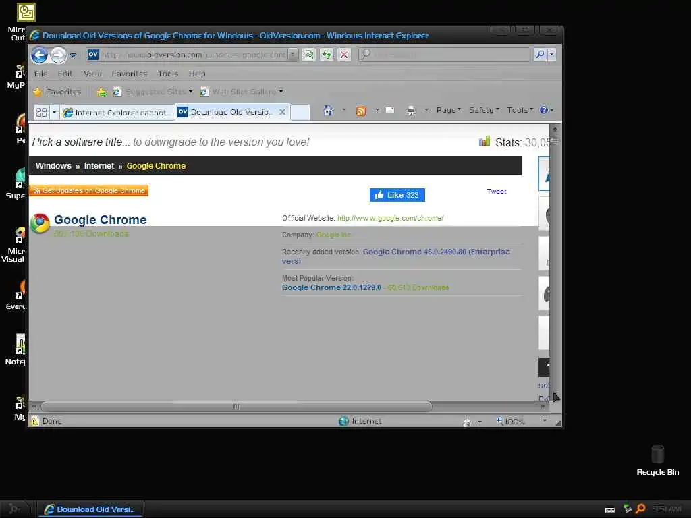Screen dimensions: 691x518
Task: Click the vertical scrollbar up arrow
Action: (555, 129)
